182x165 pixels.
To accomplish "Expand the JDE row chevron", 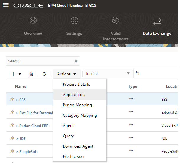I will point(17,139).
